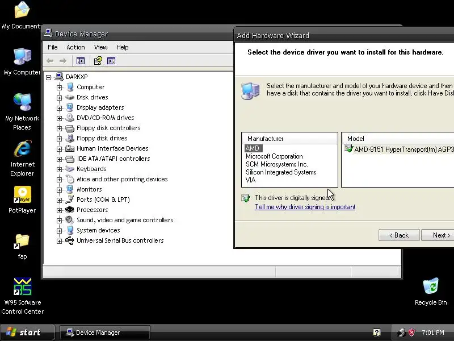Click the Back arrow in Device Manager toolbar

tap(50, 61)
